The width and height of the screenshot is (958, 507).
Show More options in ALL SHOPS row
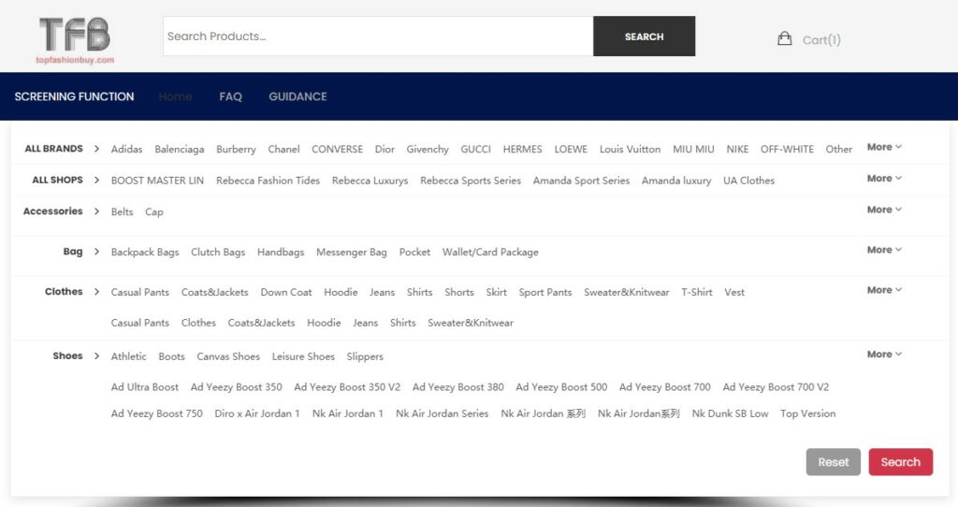click(x=884, y=178)
